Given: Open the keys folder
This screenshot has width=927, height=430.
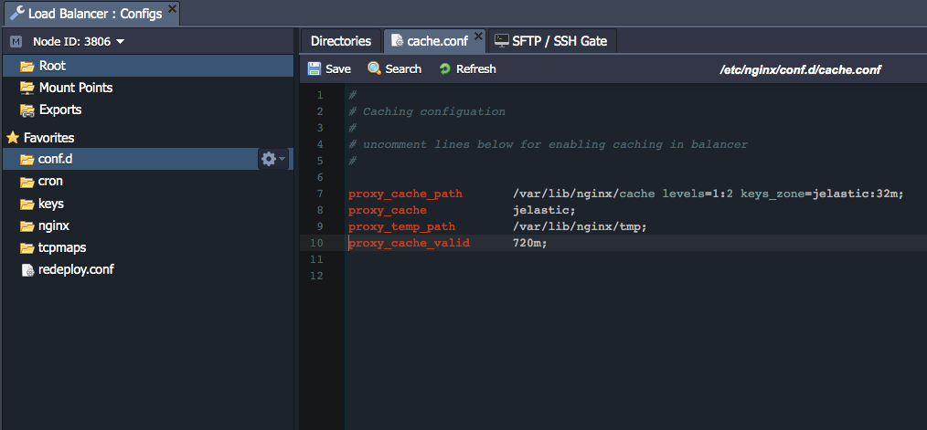Looking at the screenshot, I should (50, 204).
